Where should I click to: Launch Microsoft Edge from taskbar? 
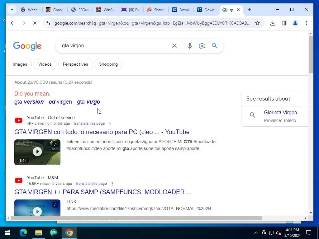(23, 233)
